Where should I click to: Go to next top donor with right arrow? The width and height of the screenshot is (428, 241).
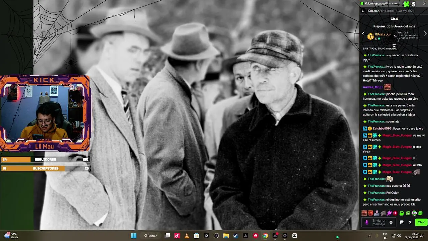[425, 34]
